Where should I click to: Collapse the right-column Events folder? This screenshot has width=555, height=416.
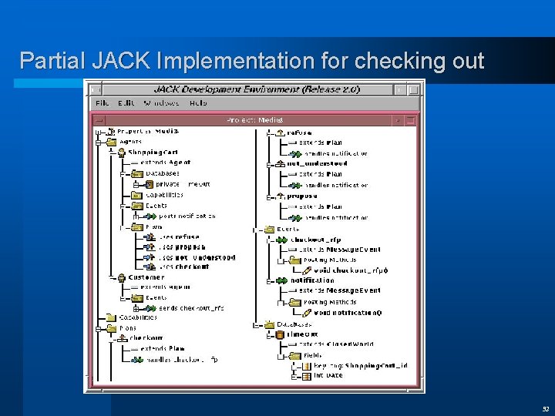pos(255,230)
